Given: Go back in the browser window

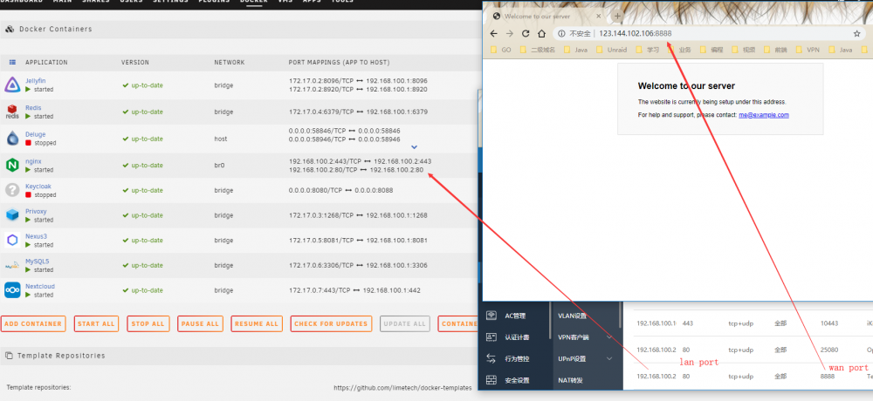Looking at the screenshot, I should click(493, 33).
